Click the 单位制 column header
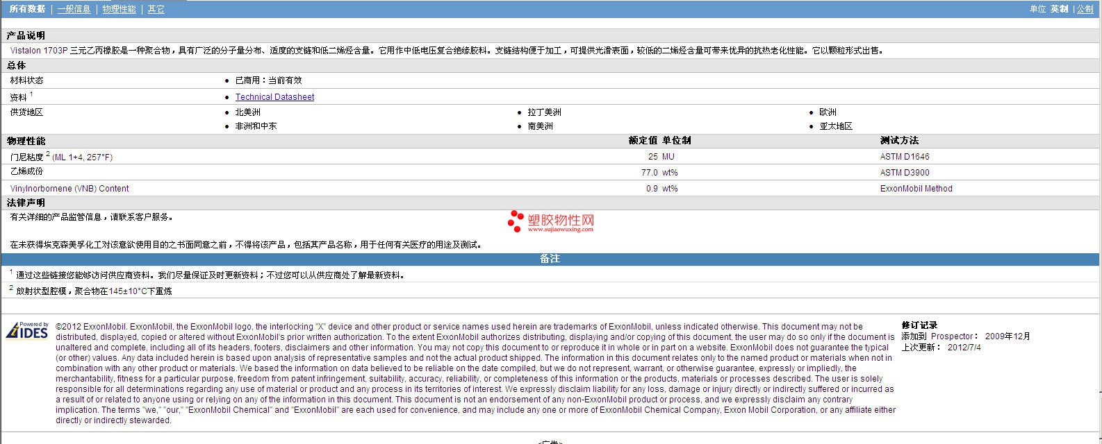Image resolution: width=1102 pixels, height=444 pixels. click(677, 141)
